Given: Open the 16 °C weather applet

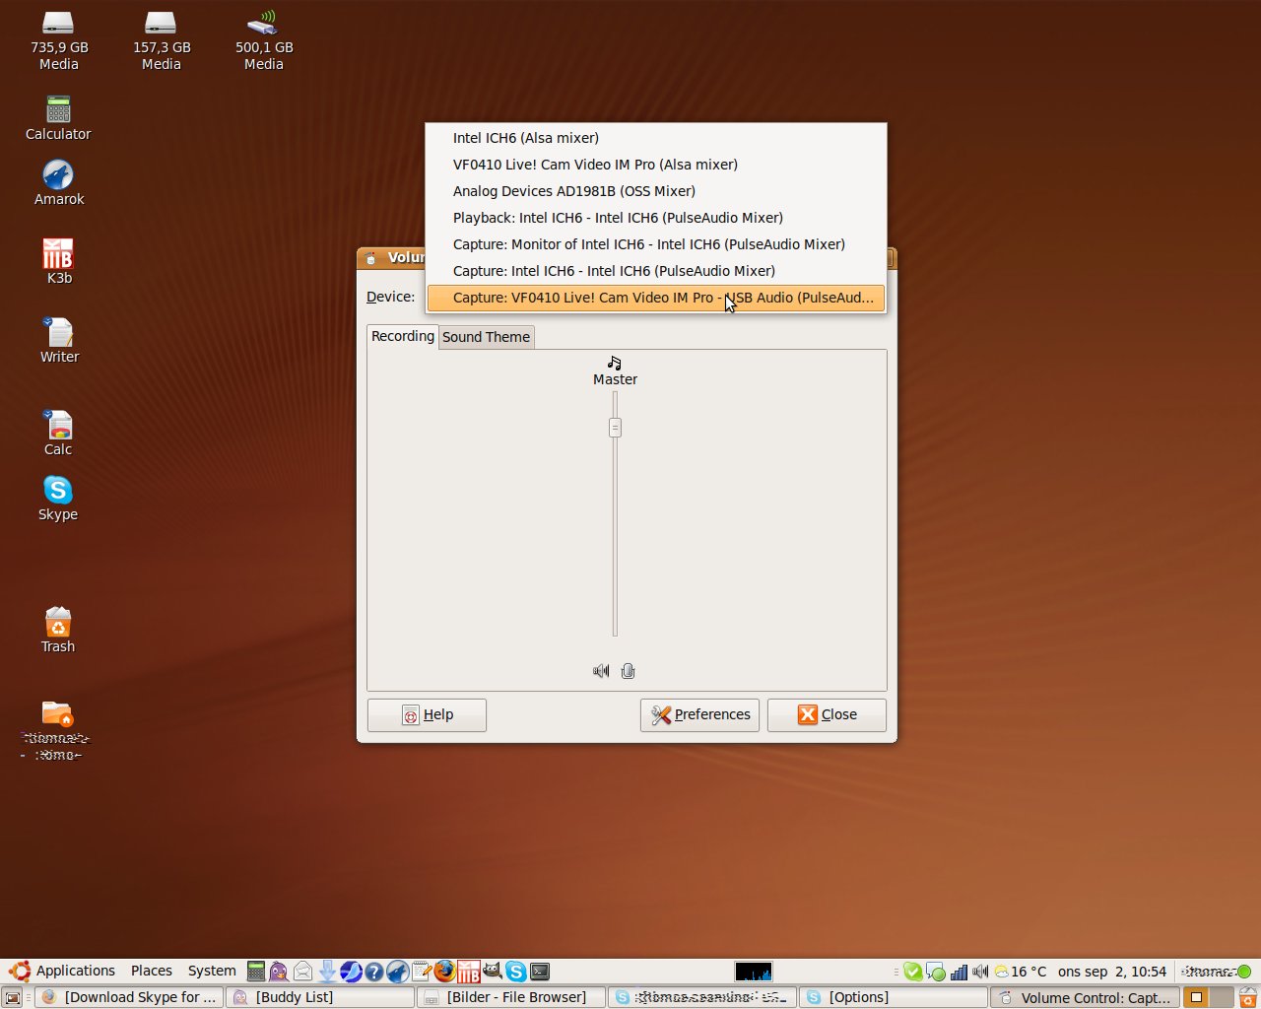Looking at the screenshot, I should (1022, 972).
